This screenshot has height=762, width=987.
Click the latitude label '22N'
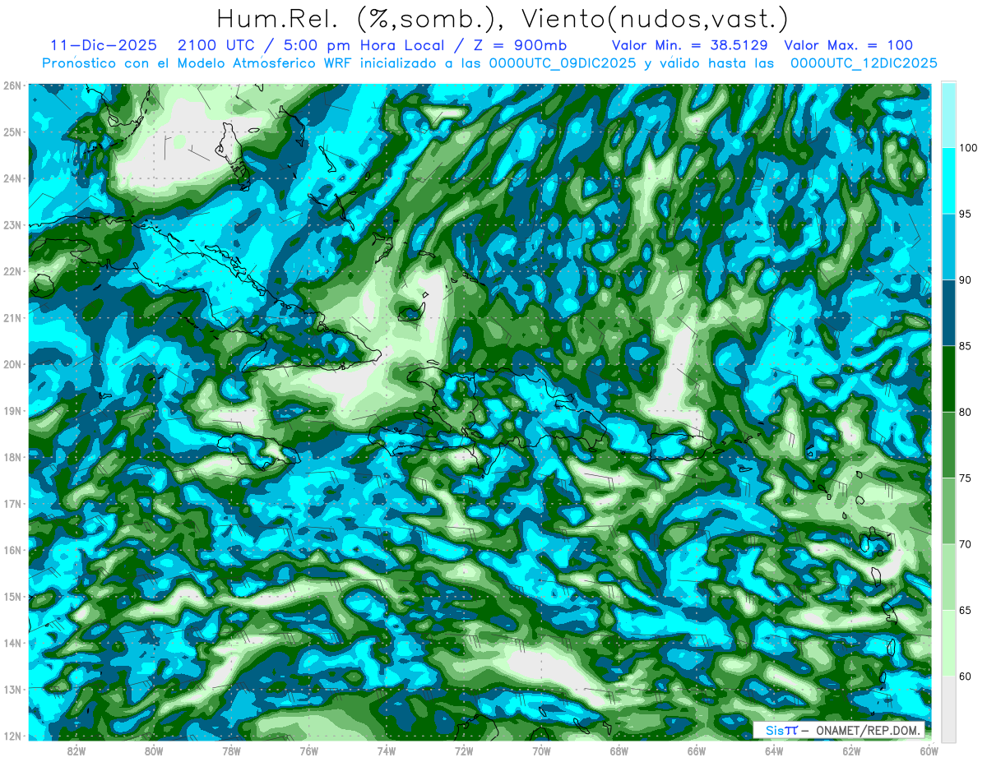pos(12,271)
